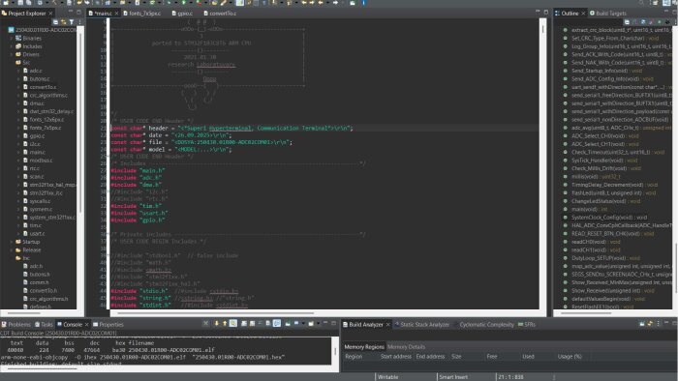Switch to Static Stack Analyzer tab
Image resolution: width=678 pixels, height=381 pixels.
[421, 325]
